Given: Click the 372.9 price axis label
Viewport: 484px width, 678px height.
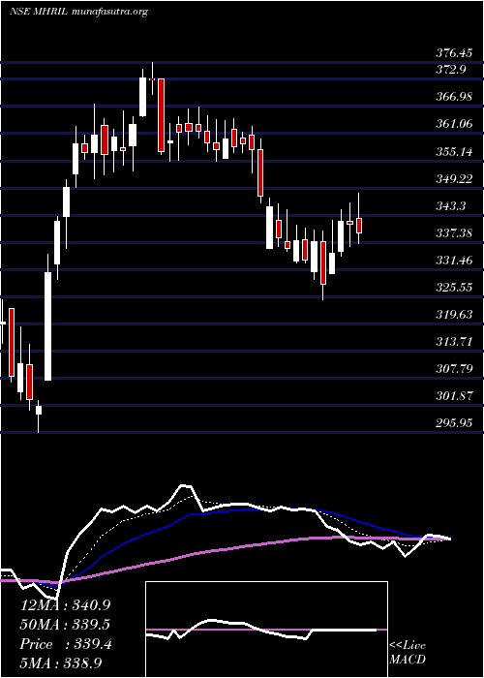Looking at the screenshot, I should 451,70.
